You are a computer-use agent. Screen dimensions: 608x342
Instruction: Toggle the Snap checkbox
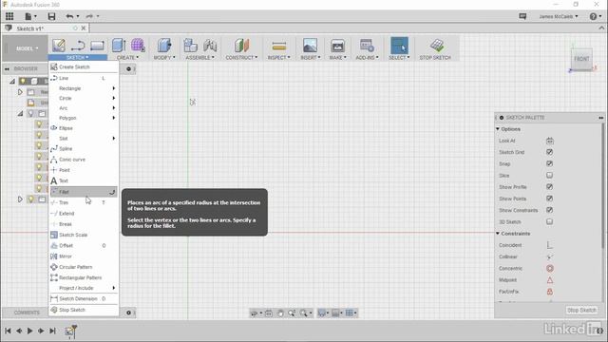click(549, 163)
